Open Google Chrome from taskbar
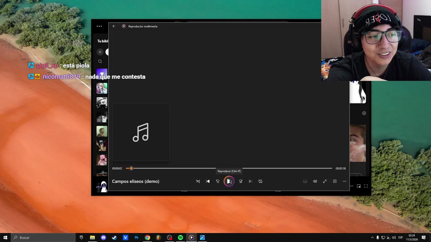 point(147,238)
